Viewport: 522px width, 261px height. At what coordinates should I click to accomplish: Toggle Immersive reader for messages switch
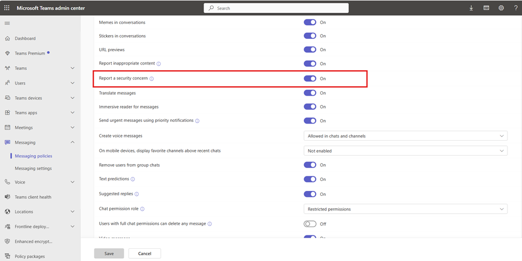(310, 107)
